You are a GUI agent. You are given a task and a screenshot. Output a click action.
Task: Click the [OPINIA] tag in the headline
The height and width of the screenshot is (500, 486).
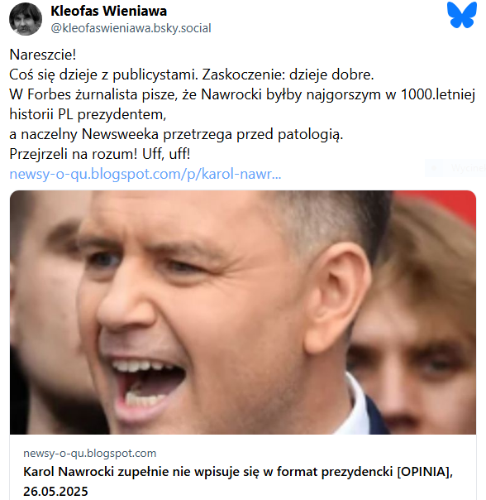click(x=425, y=472)
